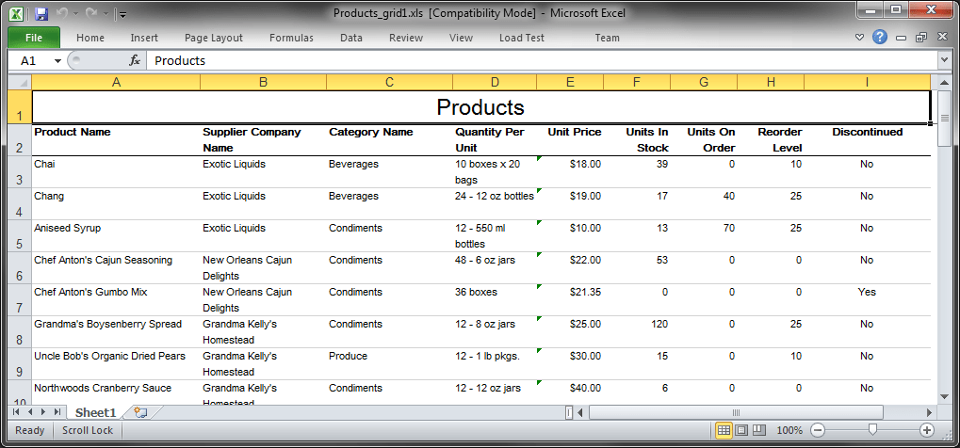Expand the formula bar with right arrow

click(x=943, y=60)
